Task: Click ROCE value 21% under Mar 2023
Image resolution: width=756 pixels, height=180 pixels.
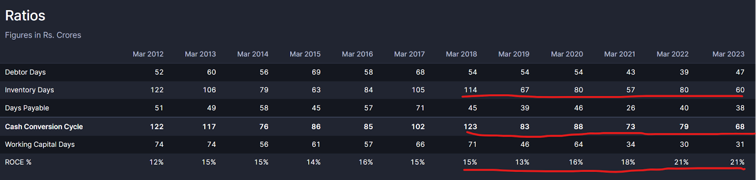Action: point(737,162)
